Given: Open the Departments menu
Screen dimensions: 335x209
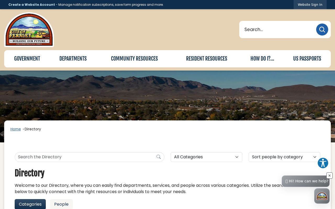Looking at the screenshot, I should click(73, 59).
